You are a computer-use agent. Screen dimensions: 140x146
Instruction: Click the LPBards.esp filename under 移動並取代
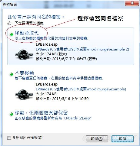[x=47, y=44]
